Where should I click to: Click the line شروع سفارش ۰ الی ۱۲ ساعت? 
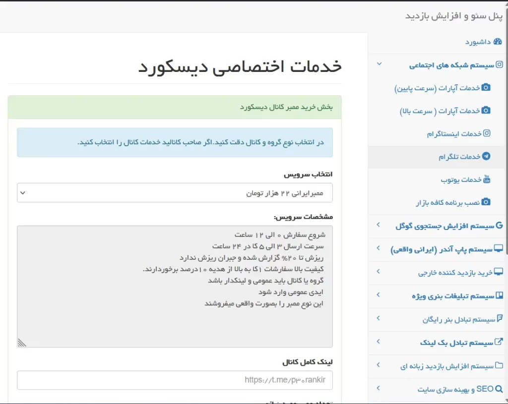pyautogui.click(x=280, y=234)
